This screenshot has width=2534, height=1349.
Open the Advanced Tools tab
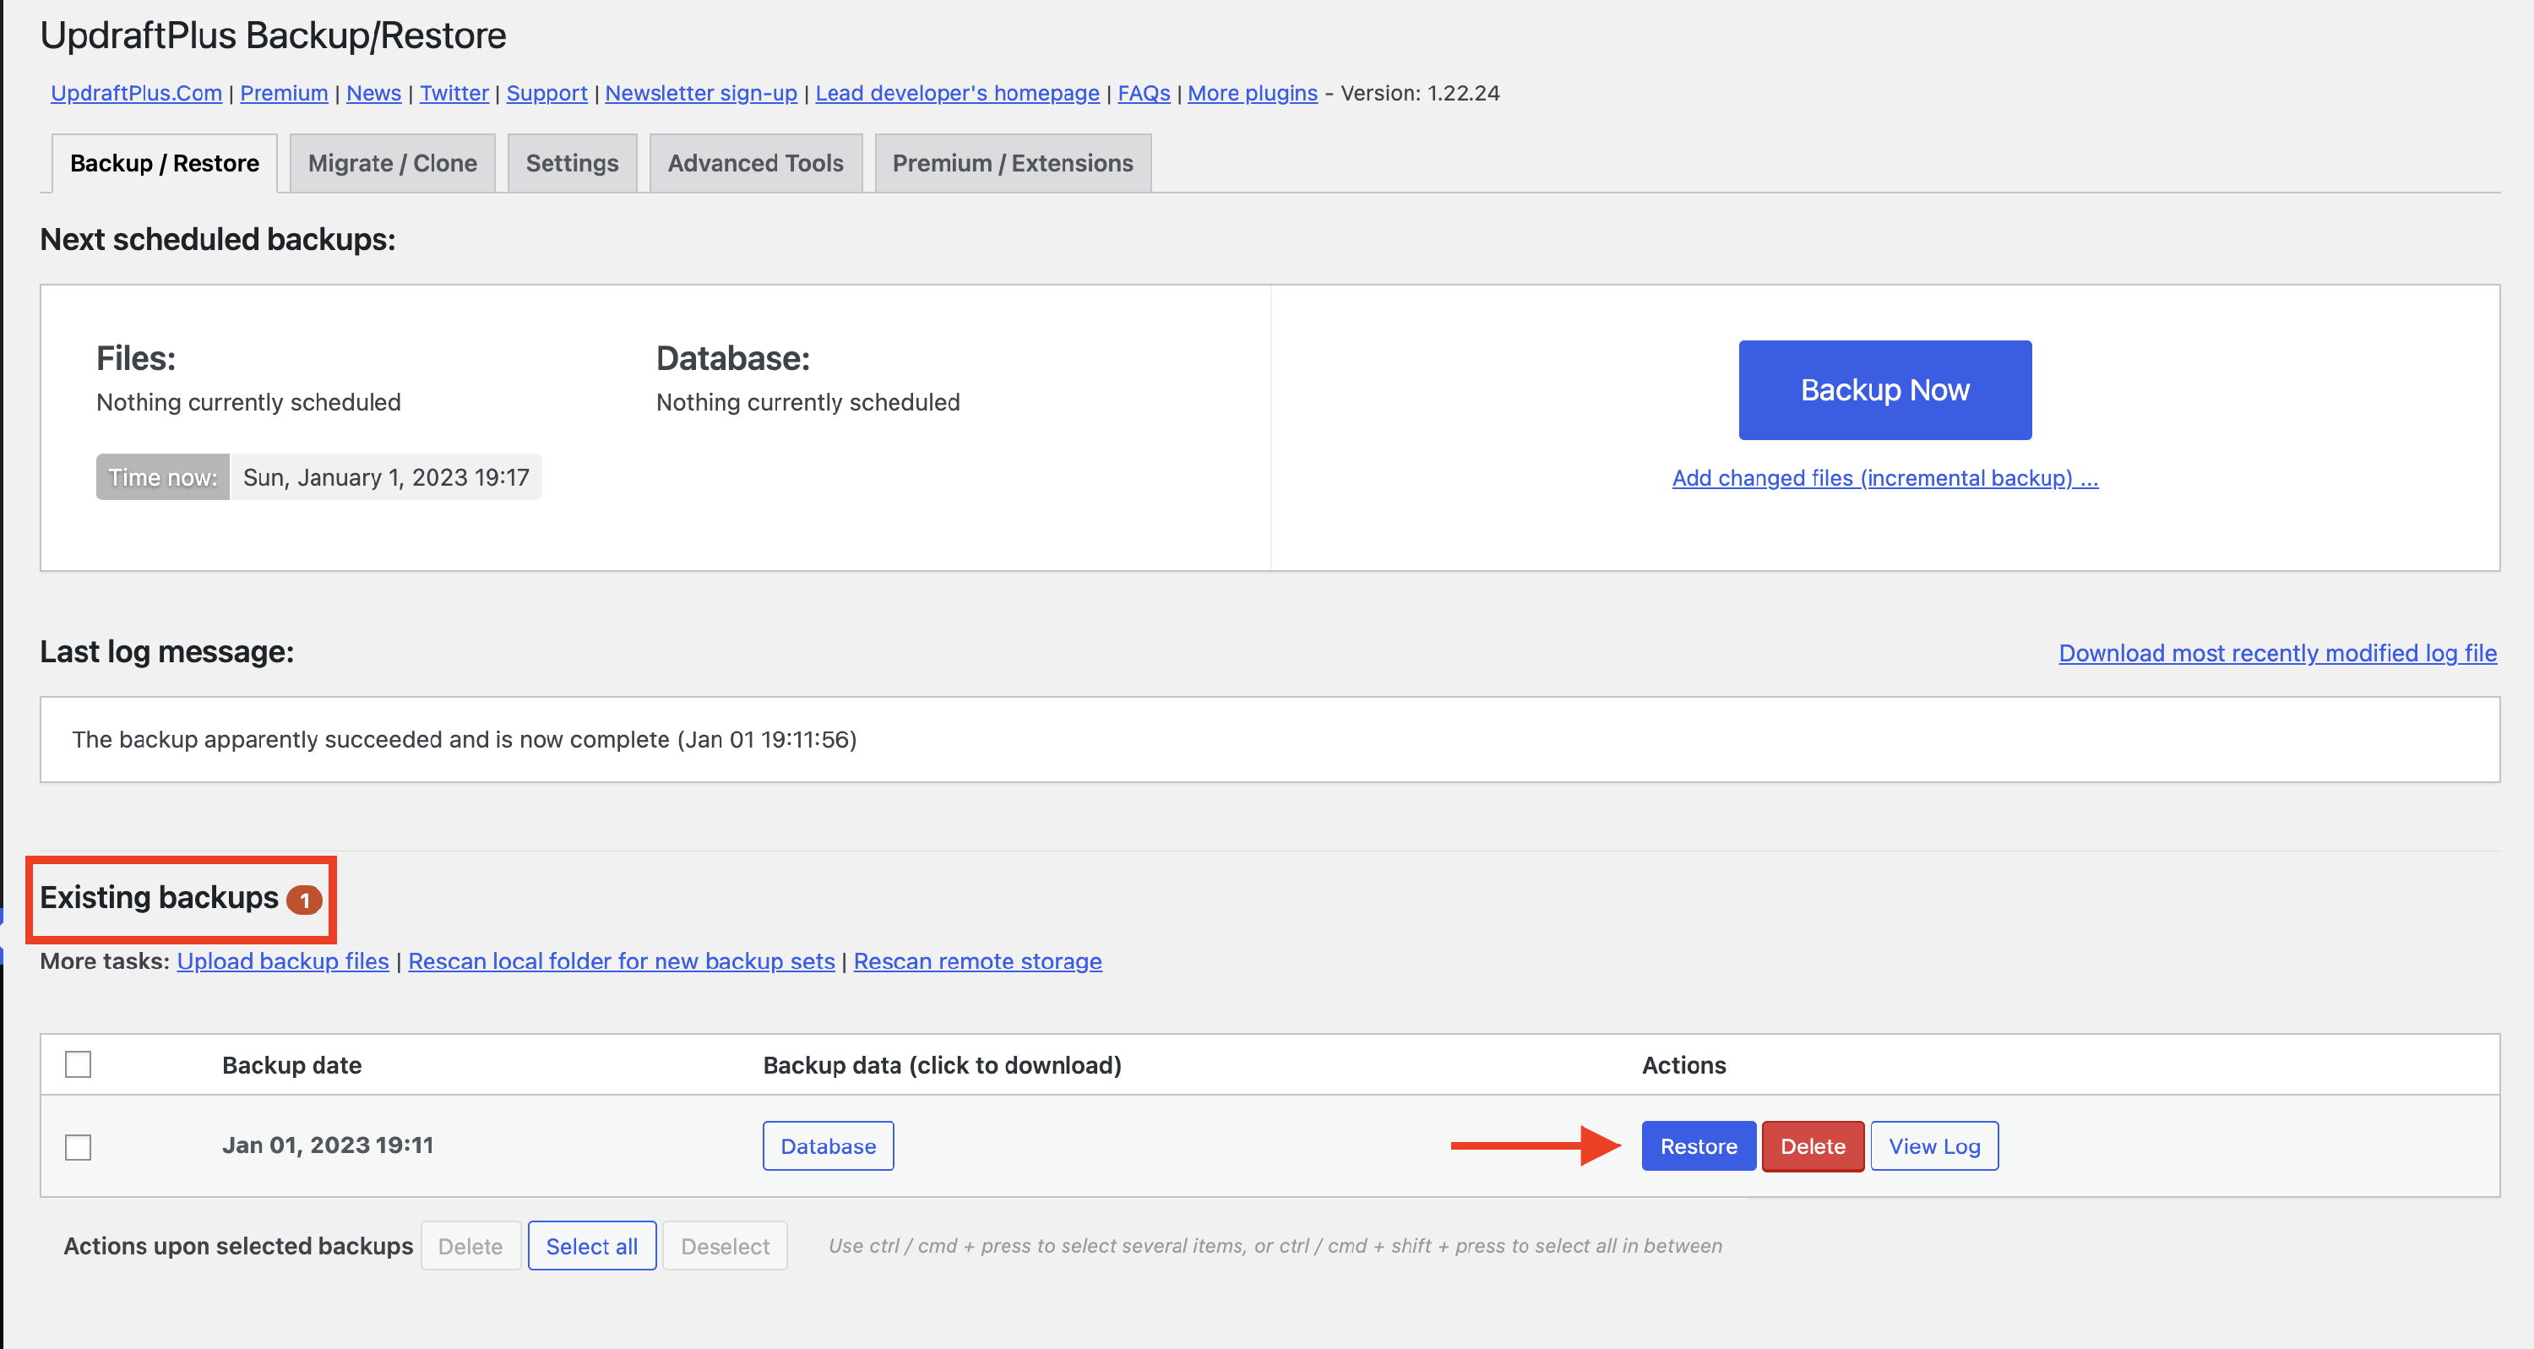[x=754, y=163]
